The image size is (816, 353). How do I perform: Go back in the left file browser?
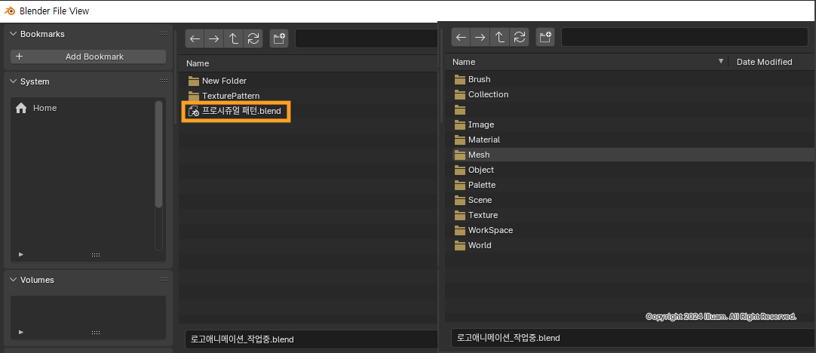click(195, 38)
